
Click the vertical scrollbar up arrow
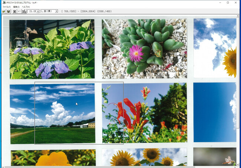(x=238, y=16)
